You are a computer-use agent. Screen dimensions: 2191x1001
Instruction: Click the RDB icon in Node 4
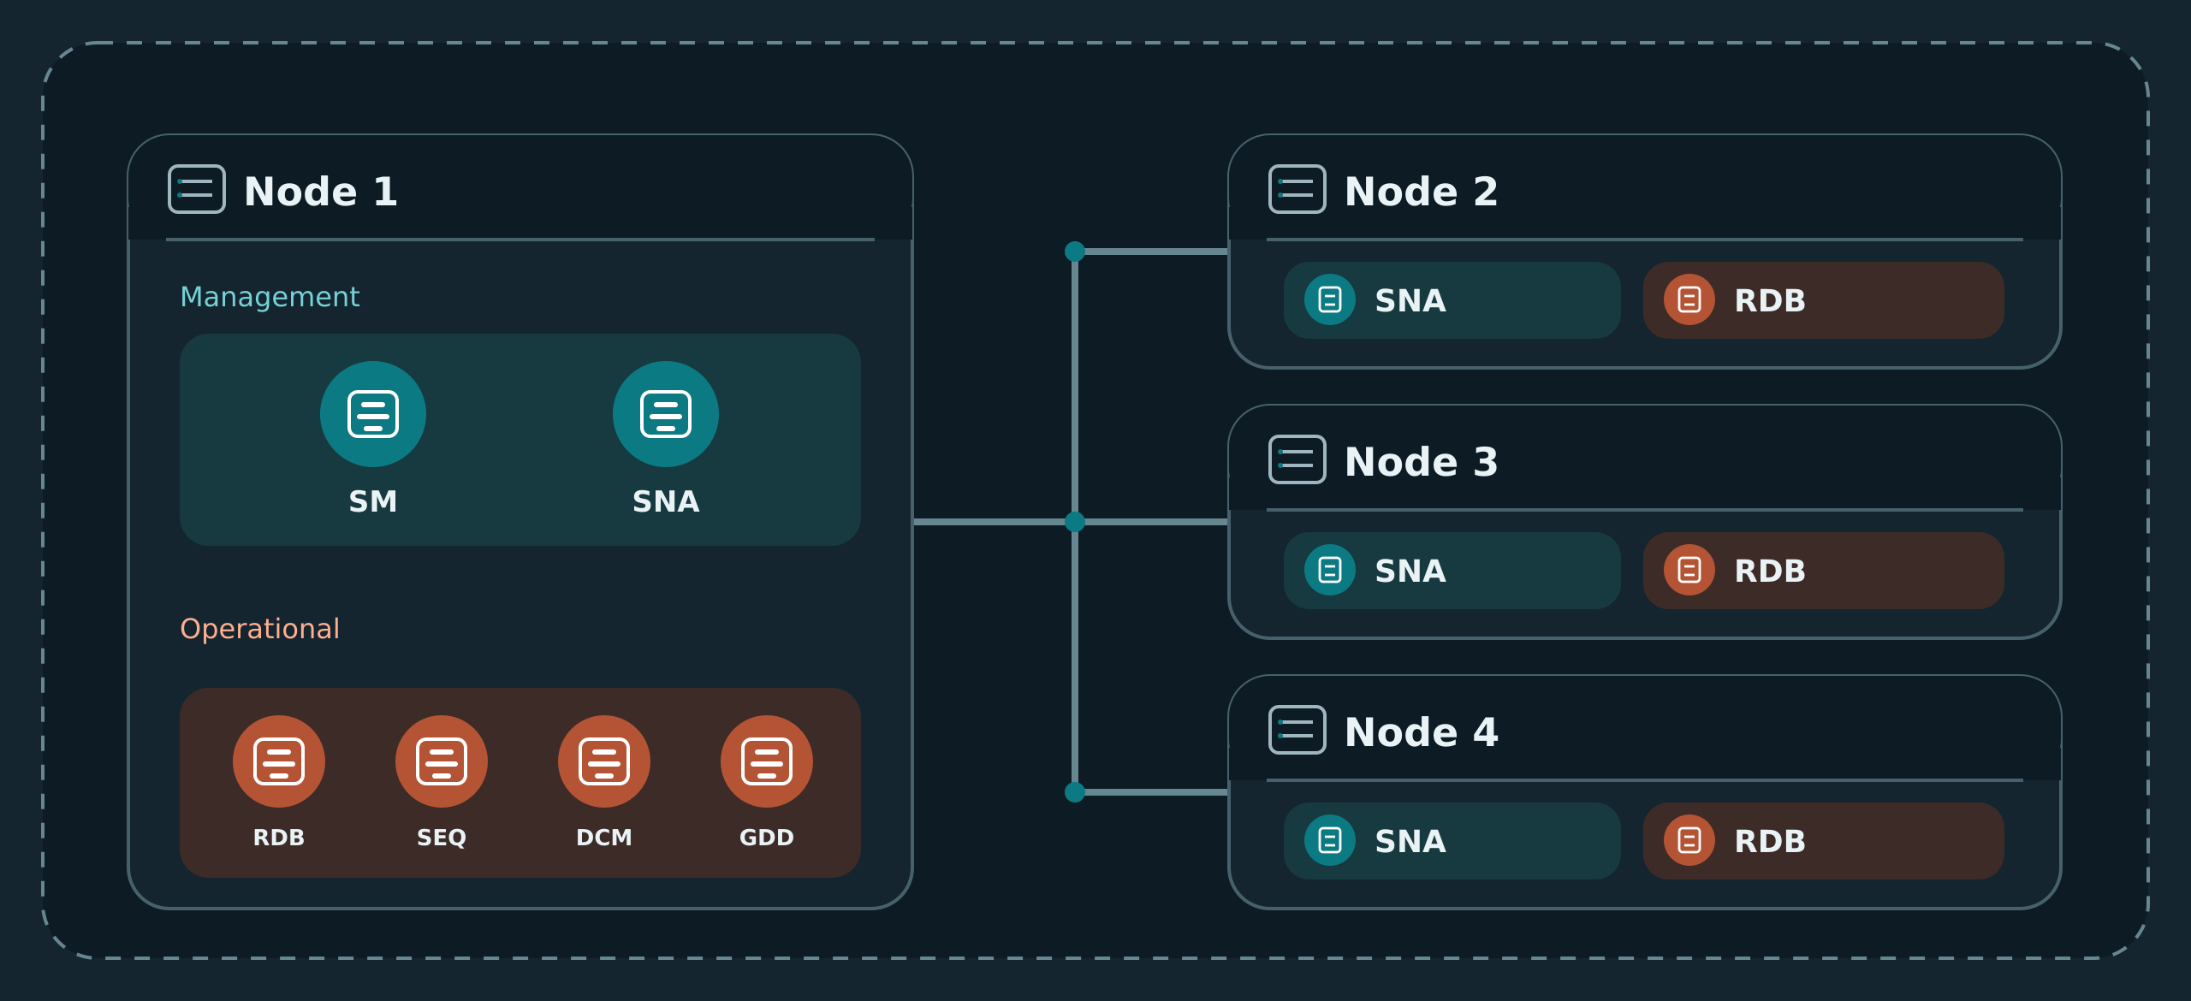[1689, 840]
